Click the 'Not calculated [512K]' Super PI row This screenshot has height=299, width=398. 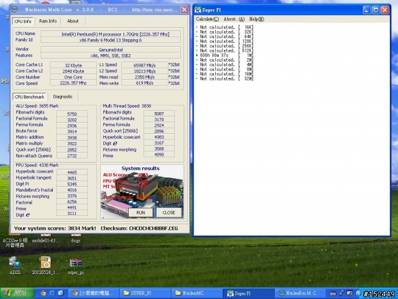[x=224, y=50]
